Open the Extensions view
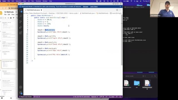Viewport: 178px width, 100px height. tap(21, 33)
